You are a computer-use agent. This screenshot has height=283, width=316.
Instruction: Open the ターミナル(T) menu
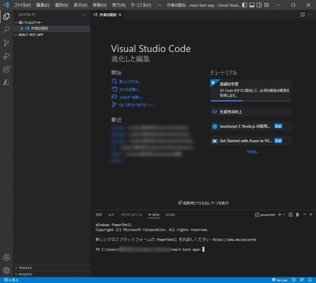coord(141,5)
